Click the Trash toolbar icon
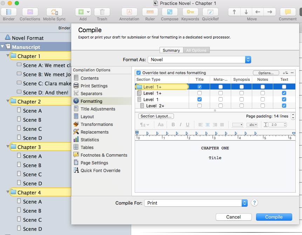 (x=102, y=12)
